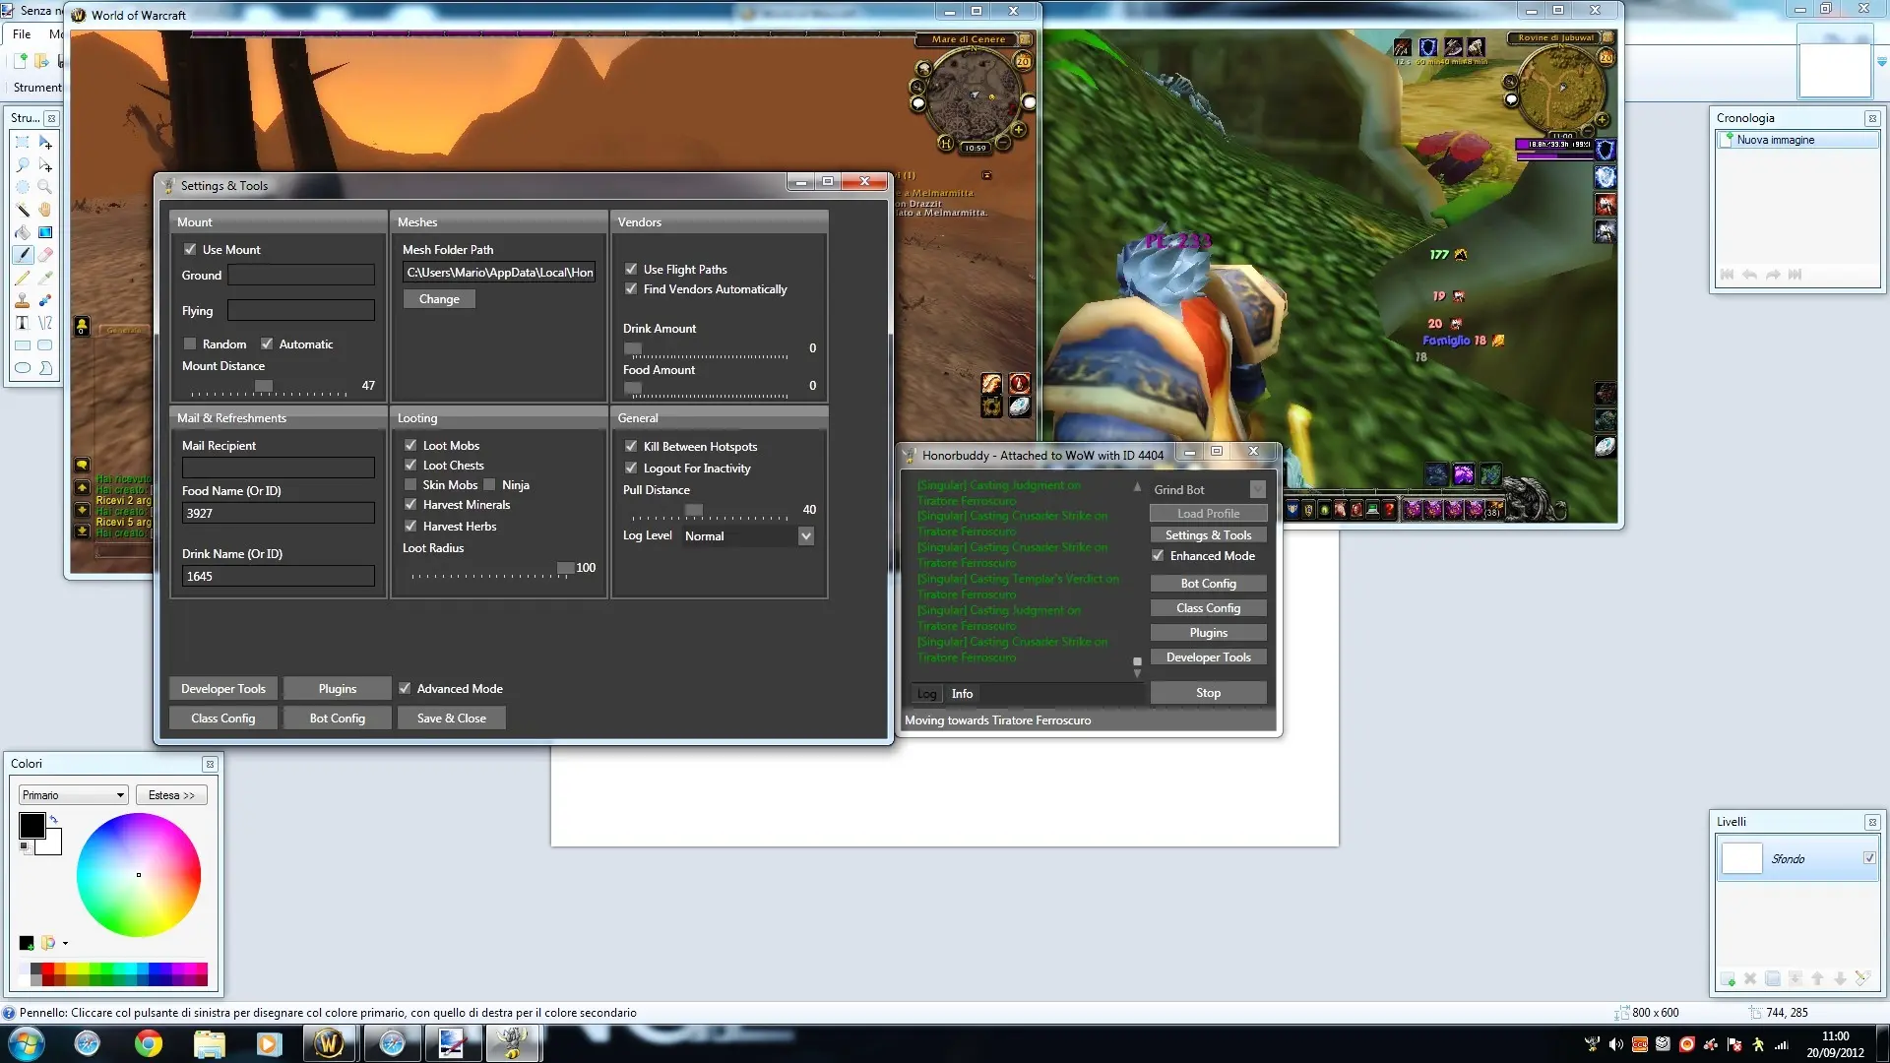Viewport: 1890px width, 1063px height.
Task: Enable Random mount checkbox
Action: click(190, 344)
